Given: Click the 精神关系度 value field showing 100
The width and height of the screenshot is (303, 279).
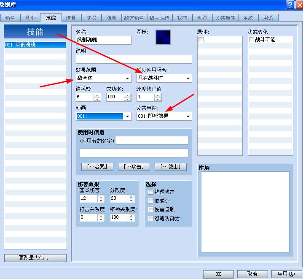Looking at the screenshot, I should coord(119,217).
